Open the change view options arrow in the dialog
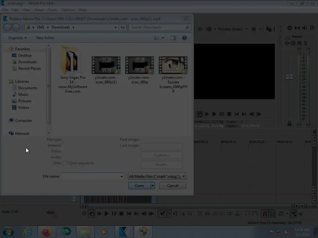 [163, 38]
